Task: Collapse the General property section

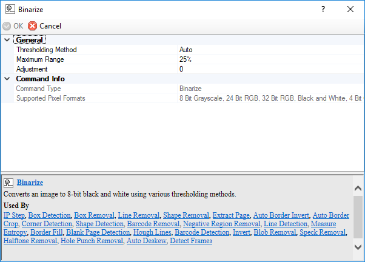Action: click(x=7, y=40)
